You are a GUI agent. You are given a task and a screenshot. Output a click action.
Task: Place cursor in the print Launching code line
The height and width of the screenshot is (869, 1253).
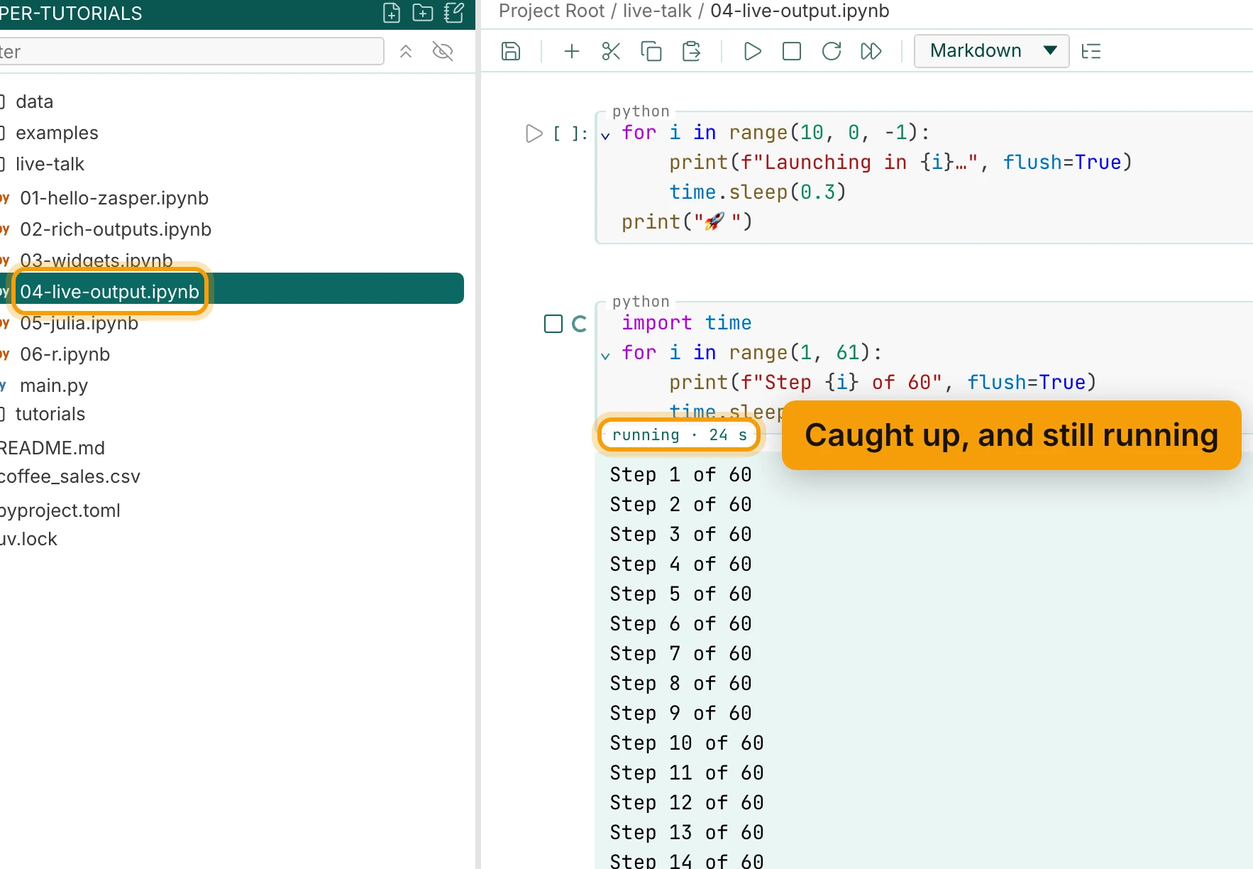tap(900, 163)
